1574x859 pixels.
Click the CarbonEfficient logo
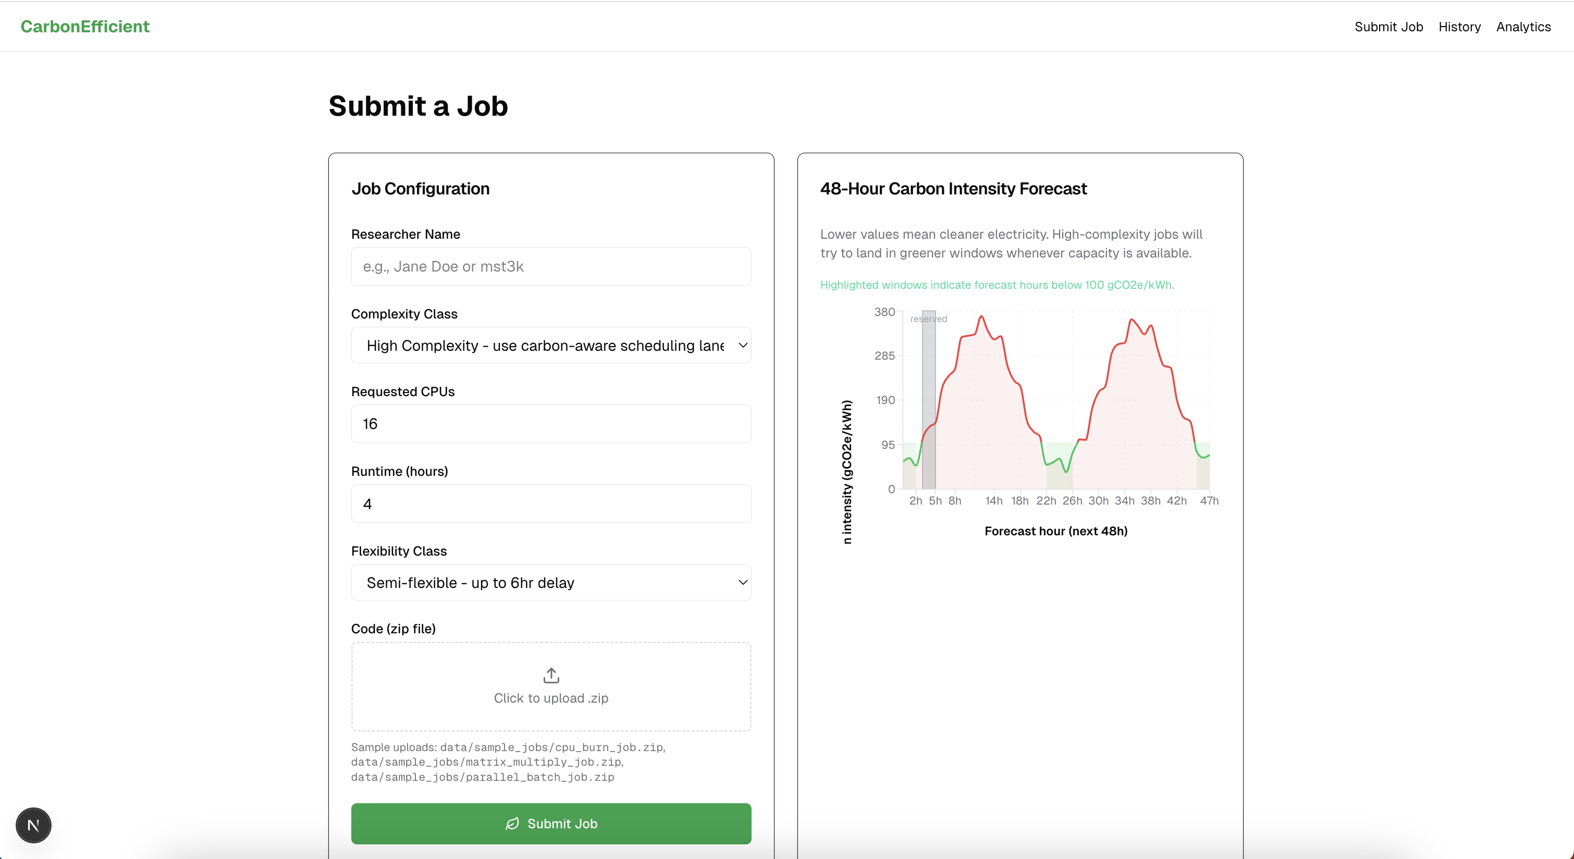(x=85, y=26)
